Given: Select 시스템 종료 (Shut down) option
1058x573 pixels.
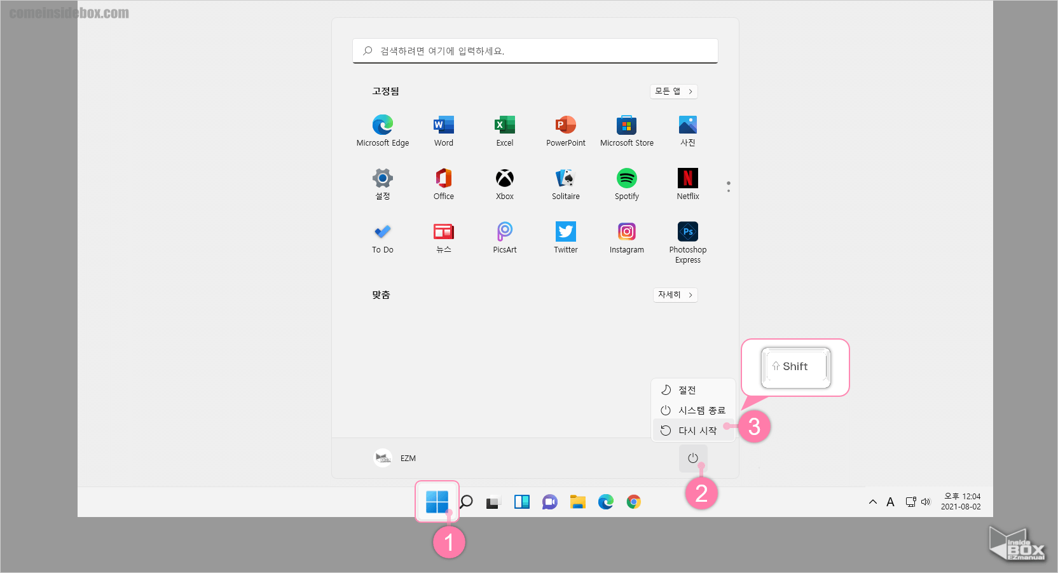Looking at the screenshot, I should click(694, 410).
